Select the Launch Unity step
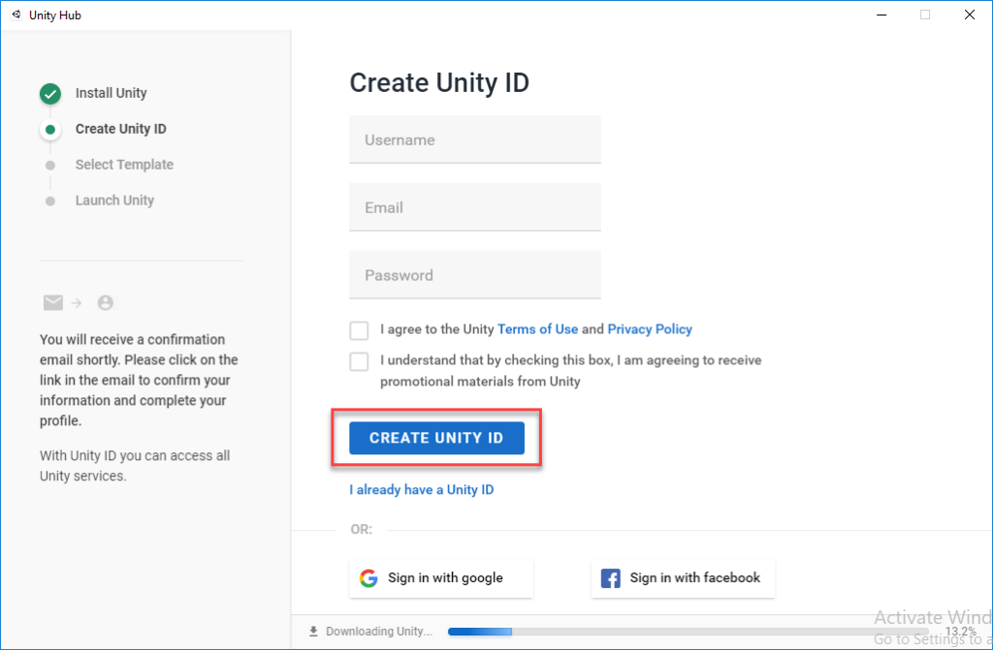Viewport: 993px width, 650px height. point(114,201)
